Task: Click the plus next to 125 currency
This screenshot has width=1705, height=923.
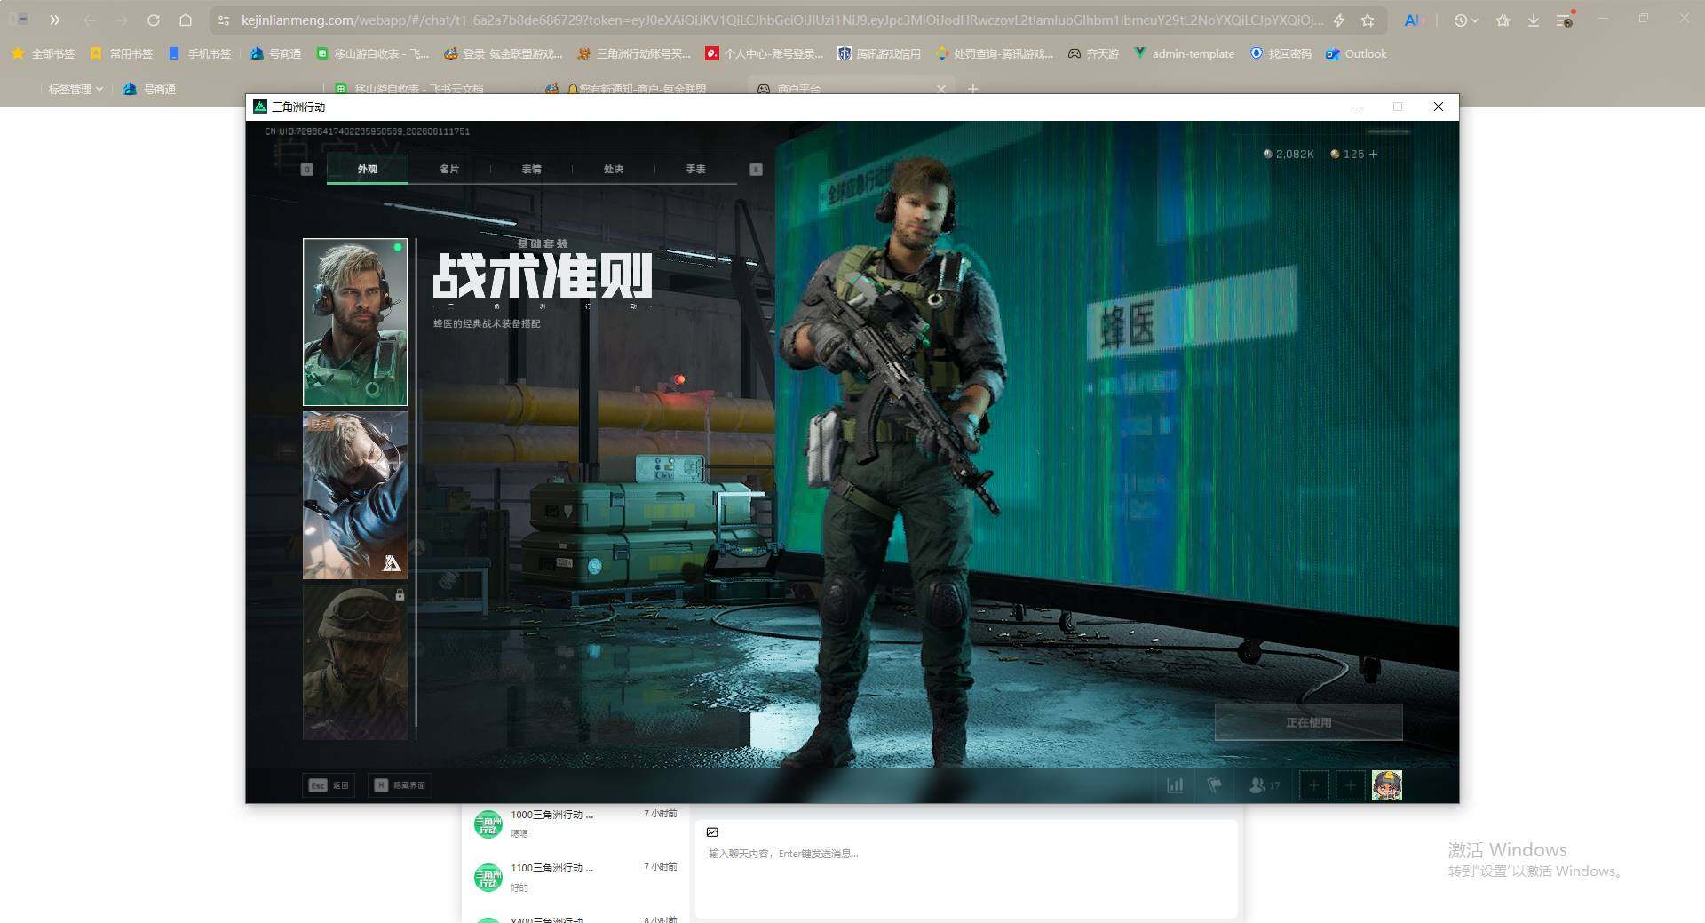Action: click(1374, 154)
